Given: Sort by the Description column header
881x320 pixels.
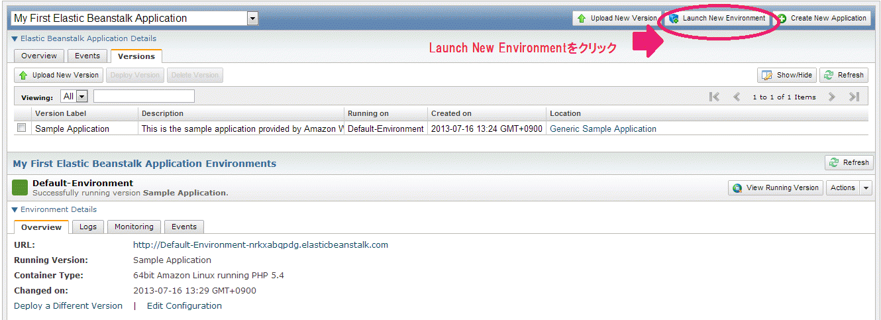Looking at the screenshot, I should (241, 114).
